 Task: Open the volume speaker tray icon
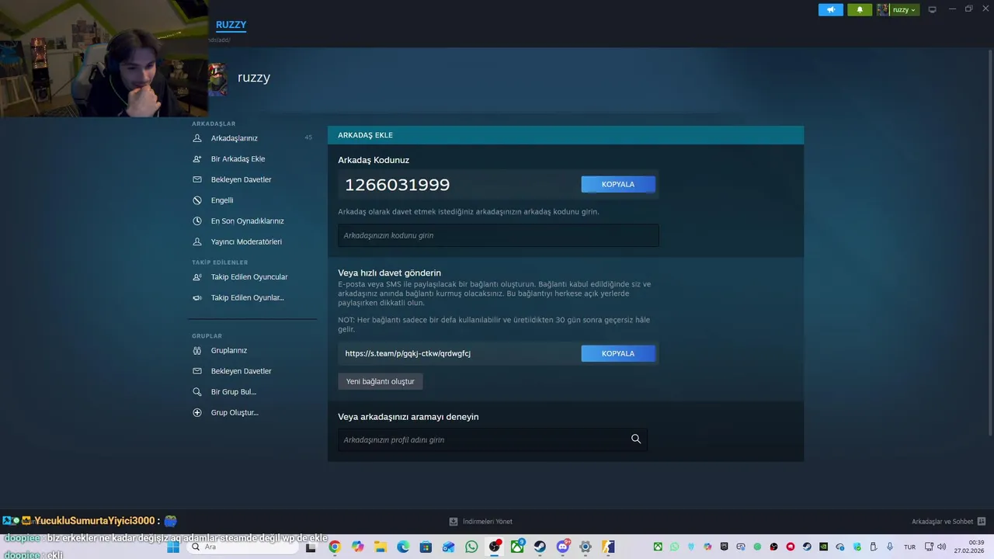click(x=942, y=547)
